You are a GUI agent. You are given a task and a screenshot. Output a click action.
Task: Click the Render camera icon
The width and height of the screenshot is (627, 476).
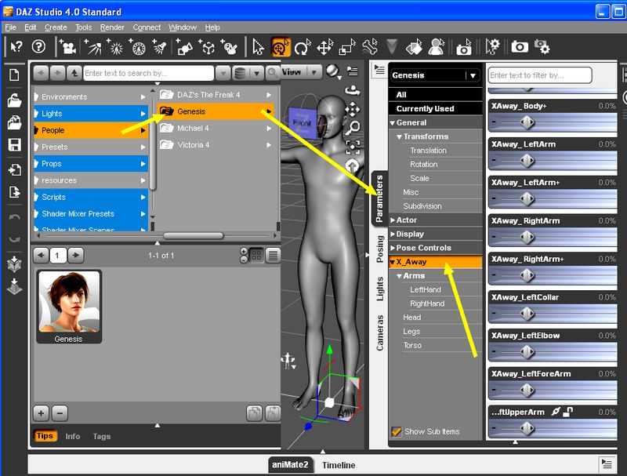pyautogui.click(x=520, y=47)
